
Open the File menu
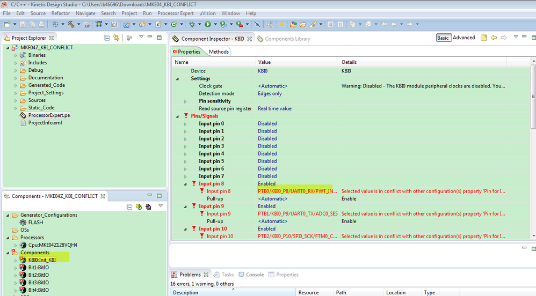point(6,13)
